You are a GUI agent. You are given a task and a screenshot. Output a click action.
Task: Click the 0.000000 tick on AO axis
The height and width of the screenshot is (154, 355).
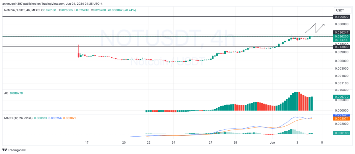341,110
